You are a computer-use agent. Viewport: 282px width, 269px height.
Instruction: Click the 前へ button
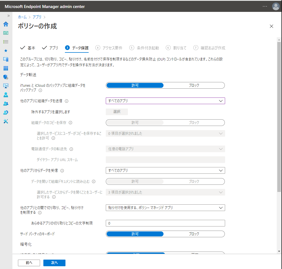pos(29,263)
